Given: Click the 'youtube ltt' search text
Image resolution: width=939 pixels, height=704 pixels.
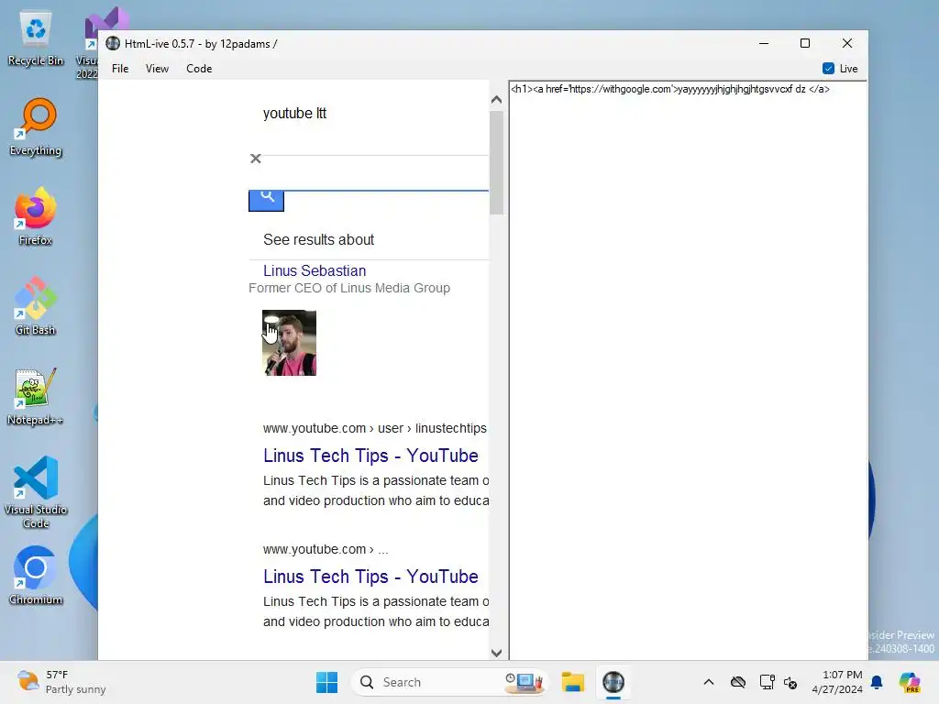Looking at the screenshot, I should pyautogui.click(x=294, y=113).
